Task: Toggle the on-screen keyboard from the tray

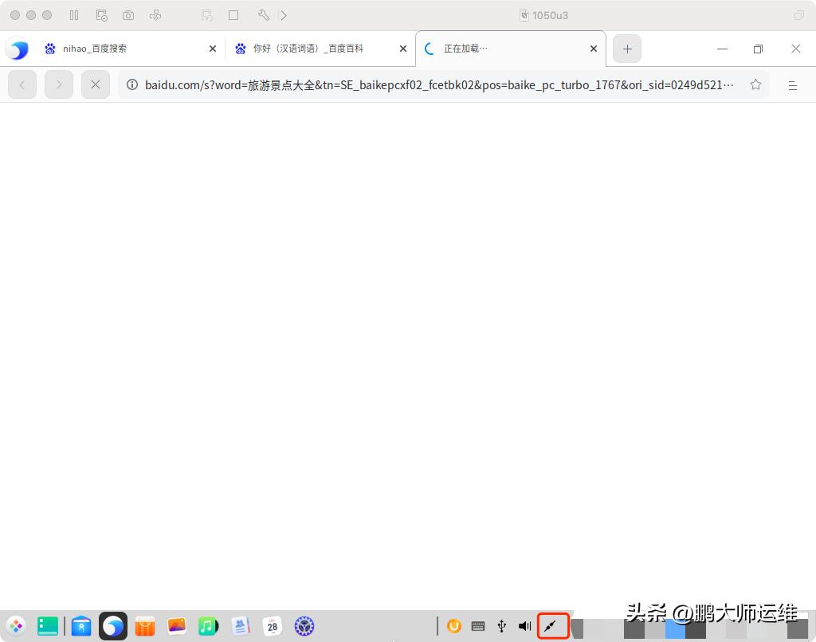Action: pos(478,626)
